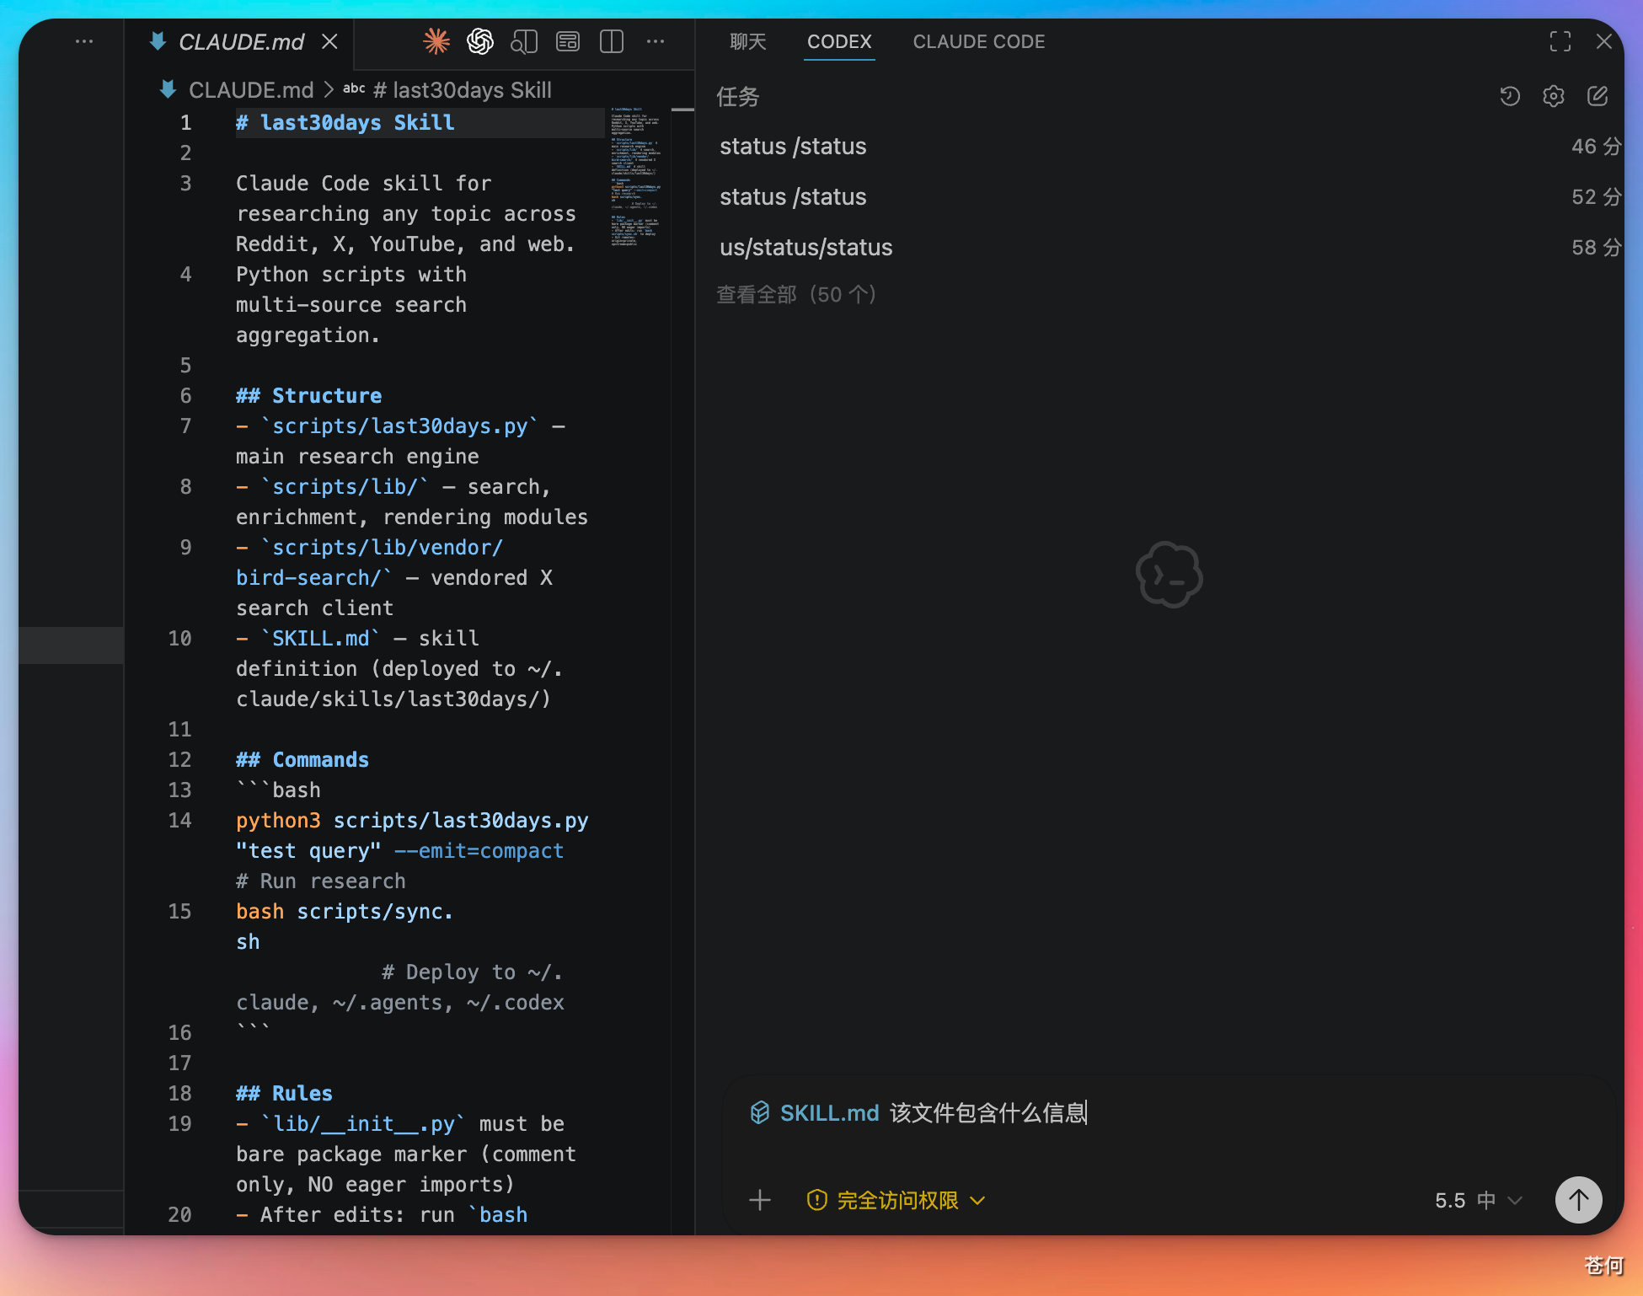Click the Codex prompt input field
This screenshot has height=1296, width=1643.
[1171, 1114]
